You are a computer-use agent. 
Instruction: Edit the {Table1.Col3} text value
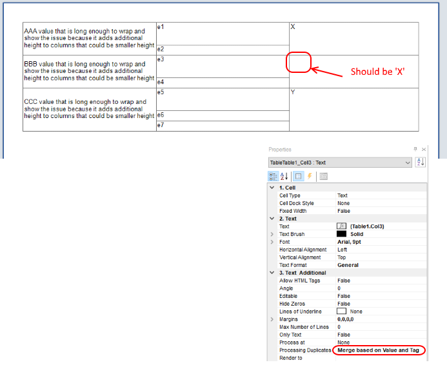click(x=367, y=226)
